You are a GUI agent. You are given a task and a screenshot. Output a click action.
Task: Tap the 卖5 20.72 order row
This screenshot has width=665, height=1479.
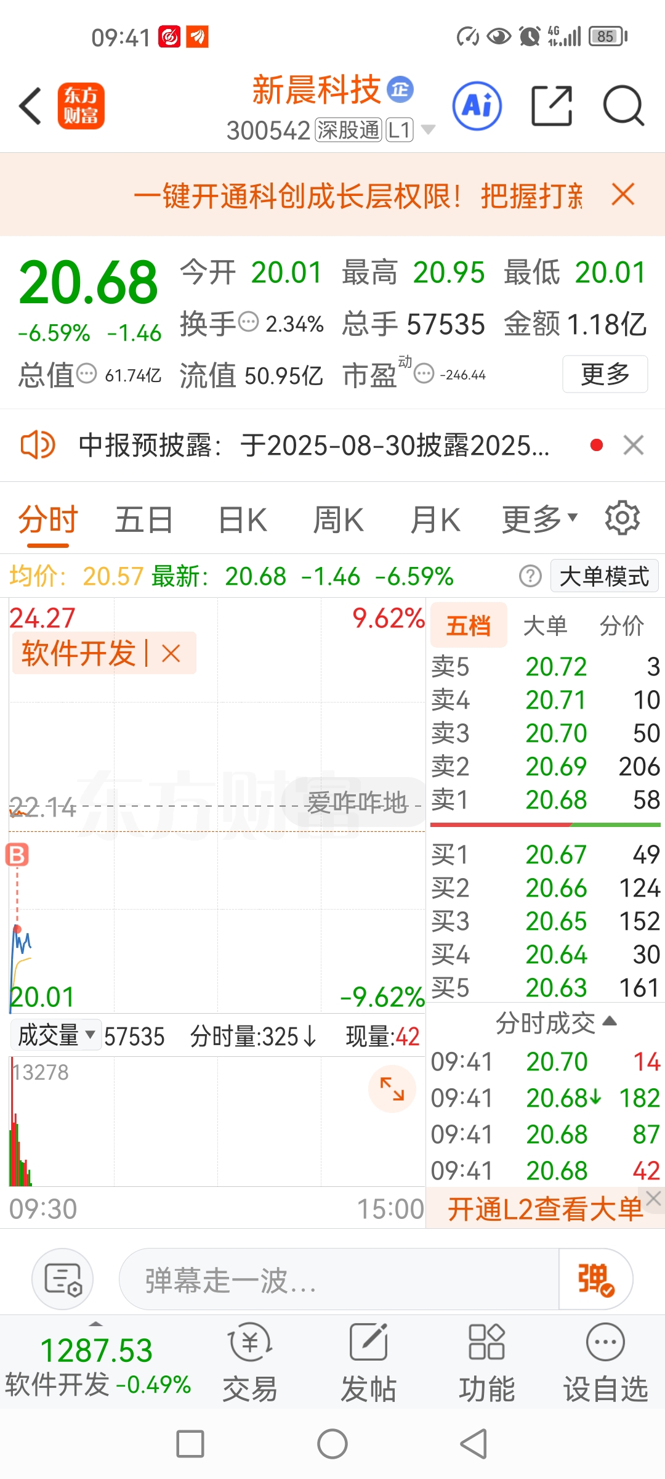point(545,667)
